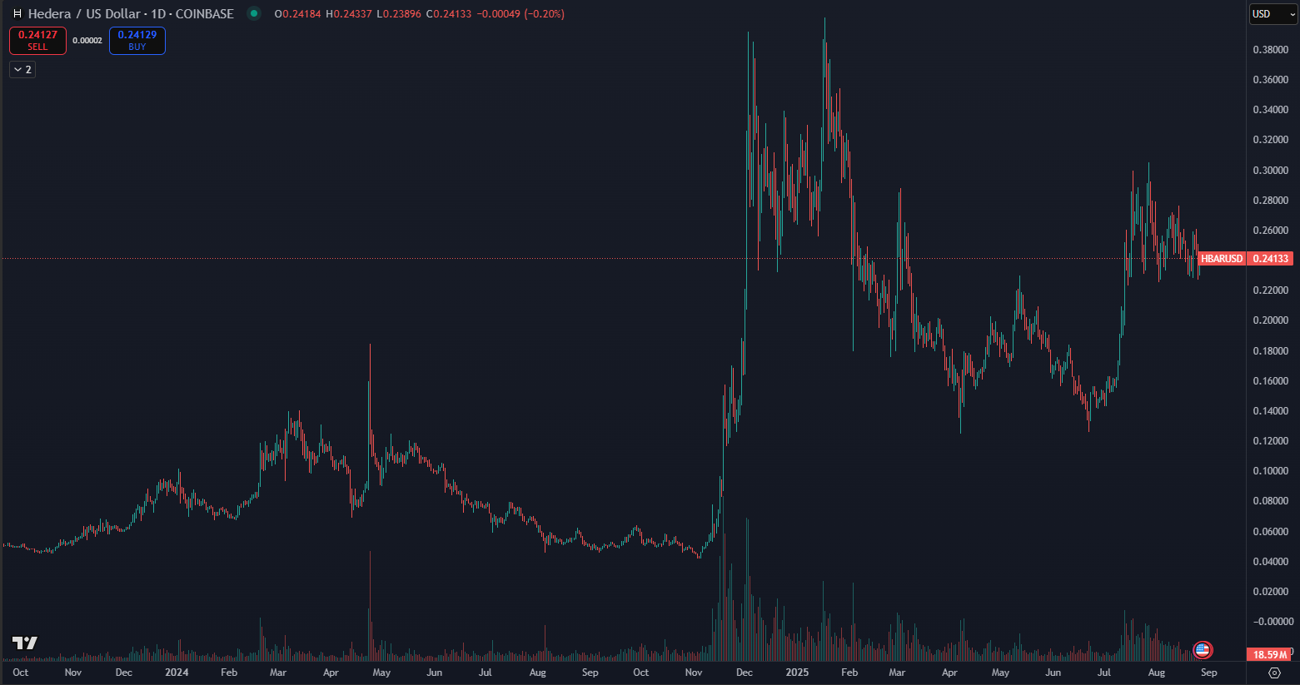Open the chart settings gear icon
The width and height of the screenshot is (1300, 685).
(x=1274, y=673)
